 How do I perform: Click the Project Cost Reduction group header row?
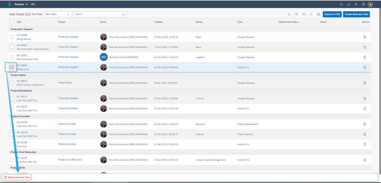point(189,152)
